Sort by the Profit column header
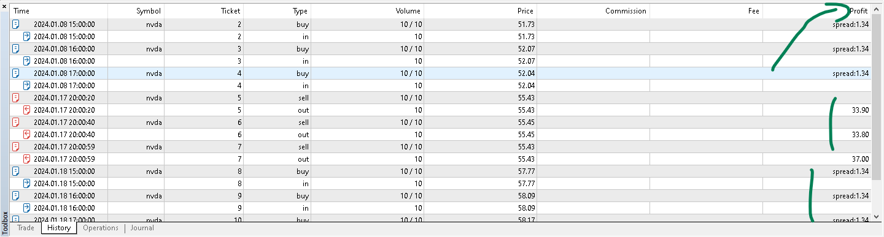 pyautogui.click(x=817, y=11)
